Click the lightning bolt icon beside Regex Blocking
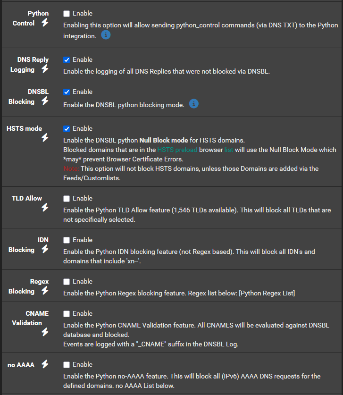This screenshot has height=395, width=343. [x=45, y=291]
